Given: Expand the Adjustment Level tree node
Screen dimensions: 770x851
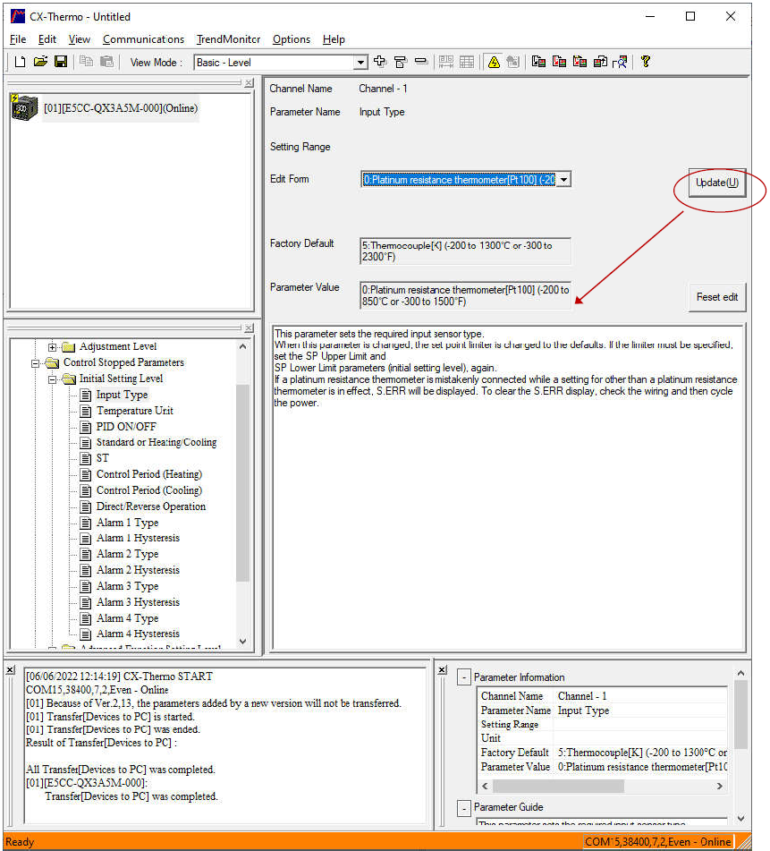Looking at the screenshot, I should click(52, 347).
